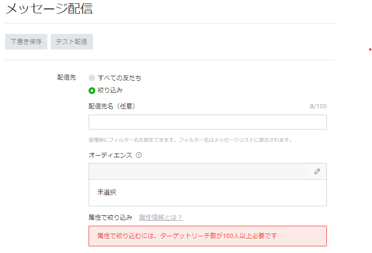Click the テスト配信 button

72,42
